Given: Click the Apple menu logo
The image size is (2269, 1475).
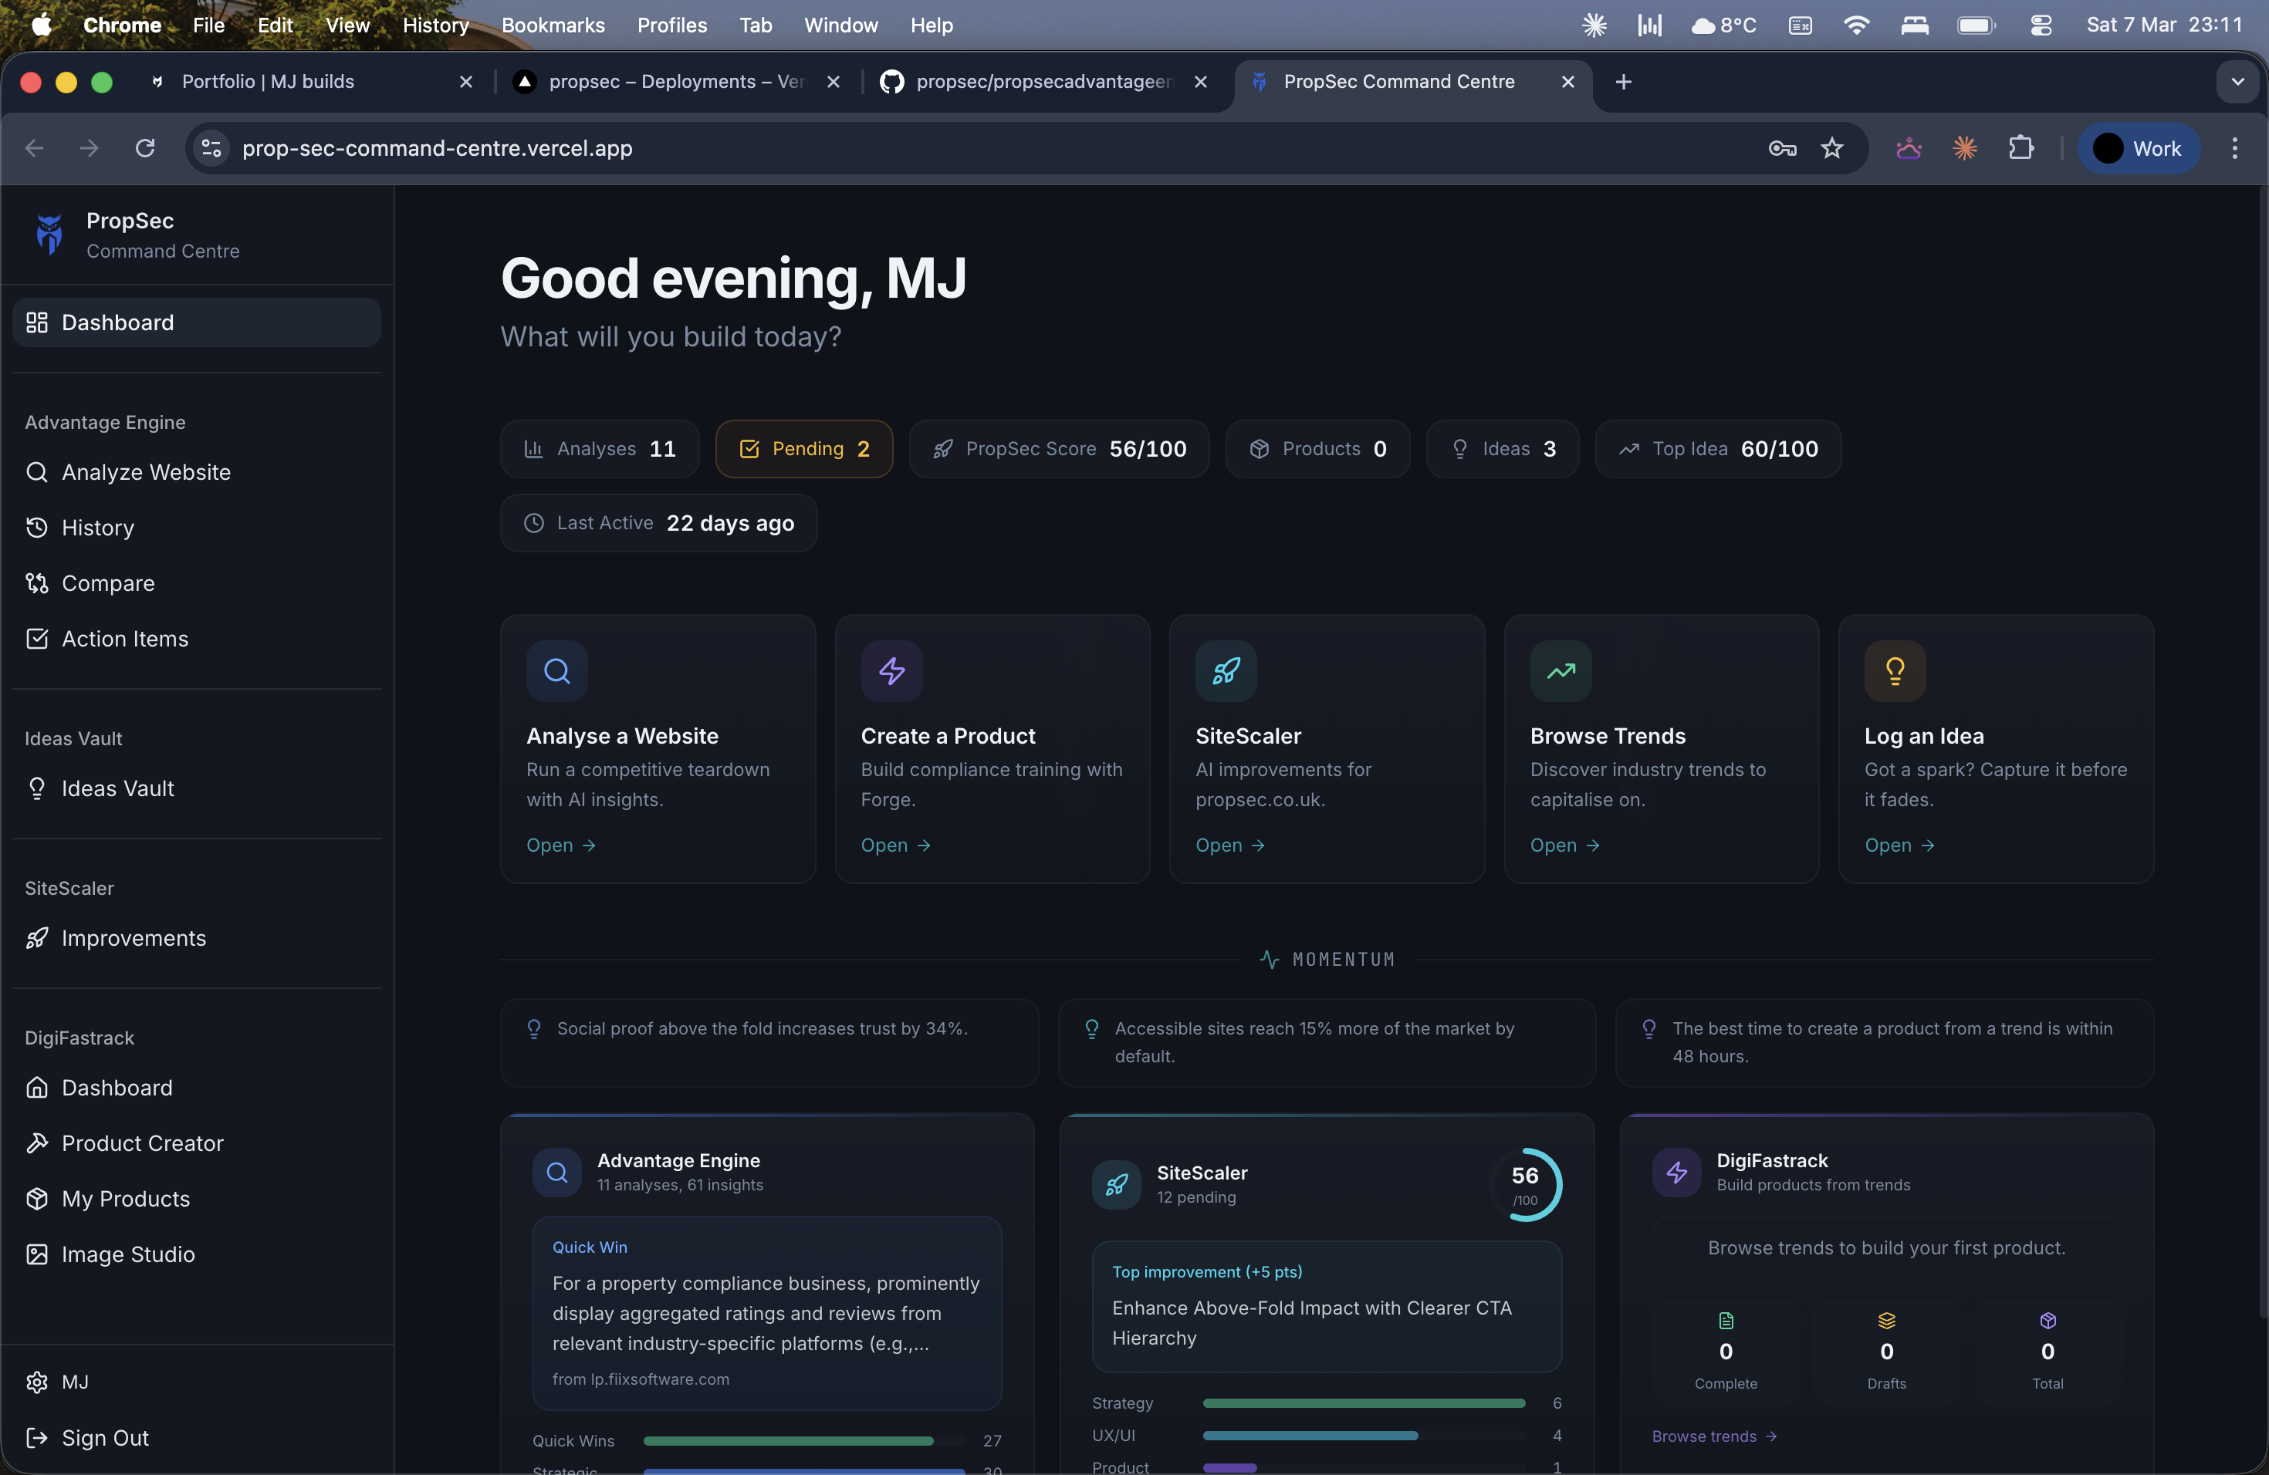Looking at the screenshot, I should click(42, 25).
